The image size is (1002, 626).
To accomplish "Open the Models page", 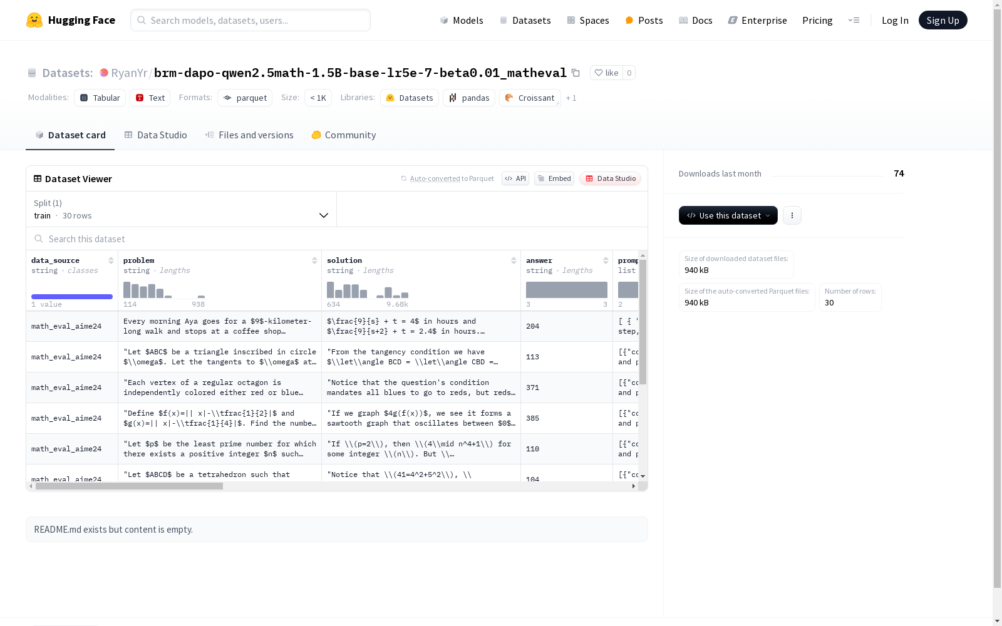I will coord(462,20).
